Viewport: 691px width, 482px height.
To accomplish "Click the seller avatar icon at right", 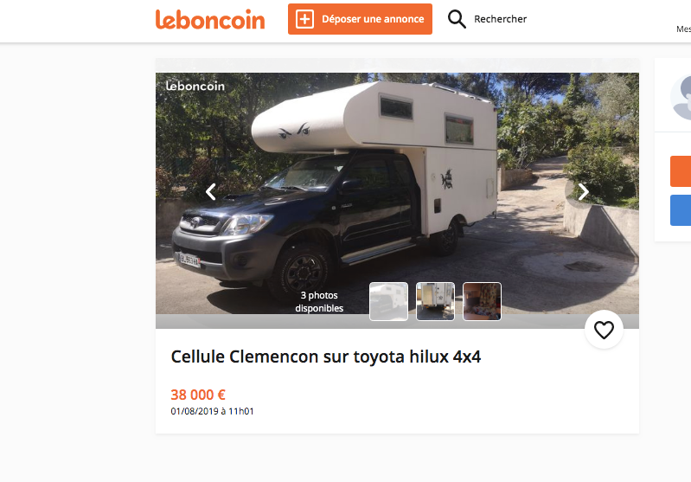I will coord(681,97).
